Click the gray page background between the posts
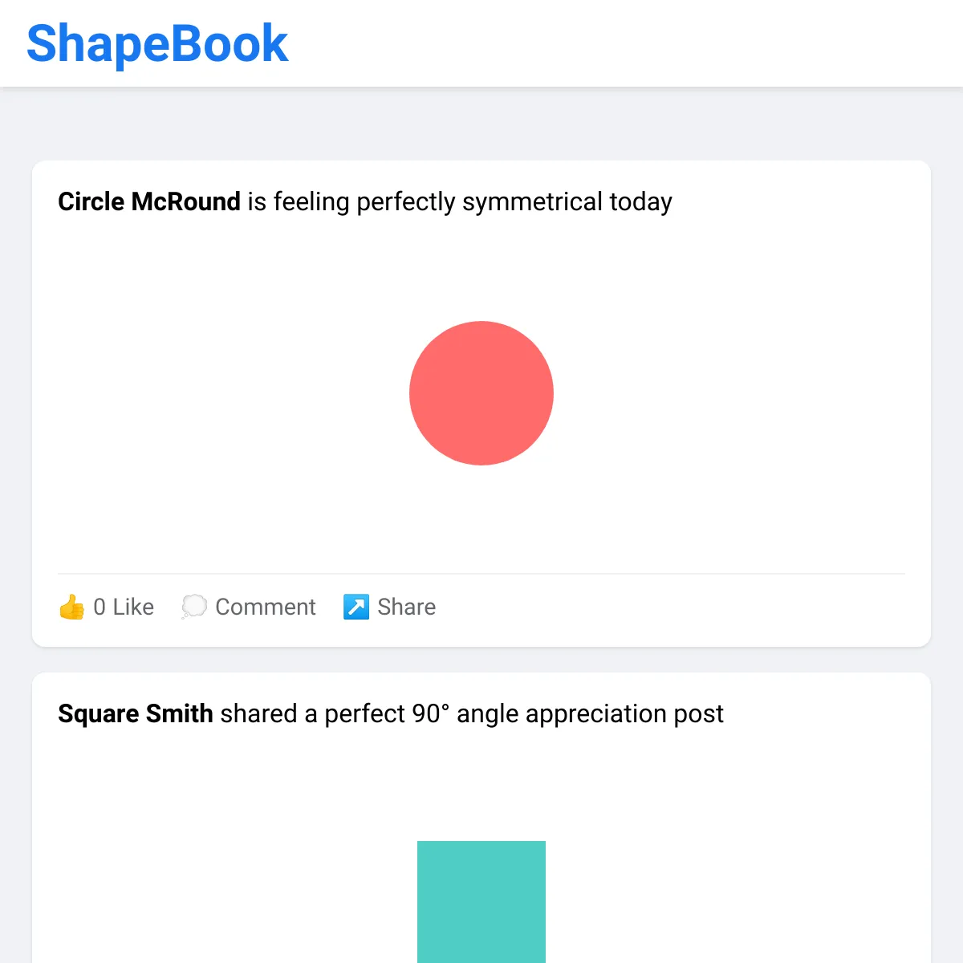Viewport: 963px width, 963px height. [481, 660]
